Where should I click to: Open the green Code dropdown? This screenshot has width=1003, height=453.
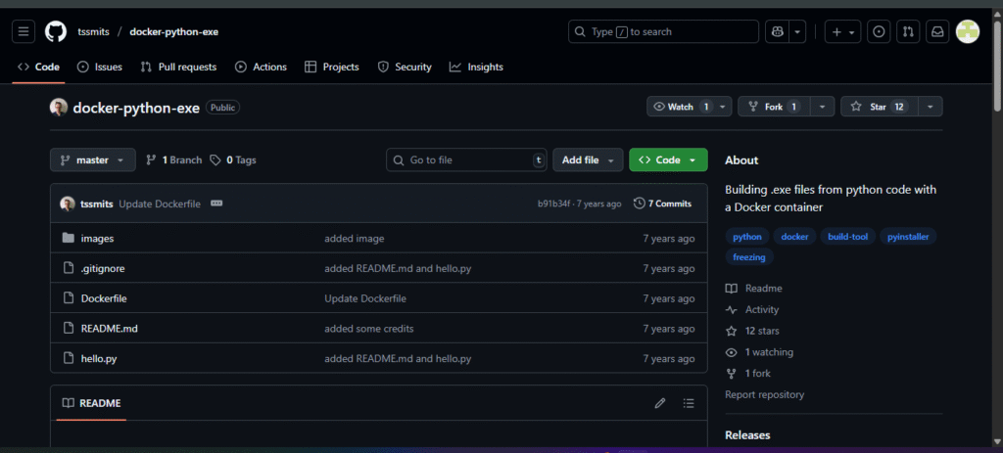click(x=668, y=159)
